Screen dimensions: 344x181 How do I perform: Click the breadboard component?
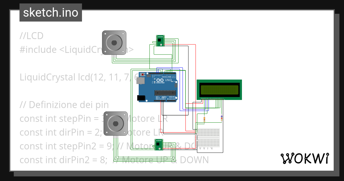tap(208, 138)
